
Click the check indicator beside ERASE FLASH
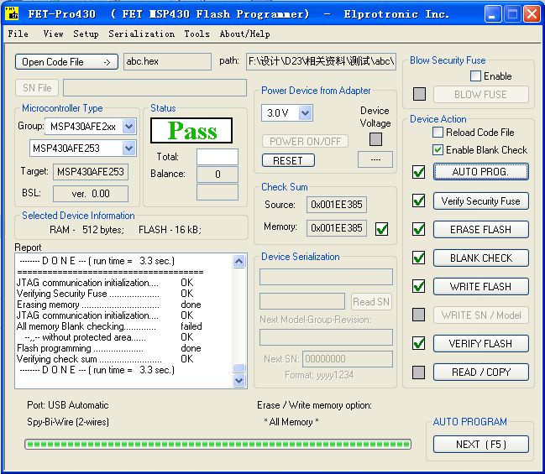tap(418, 229)
